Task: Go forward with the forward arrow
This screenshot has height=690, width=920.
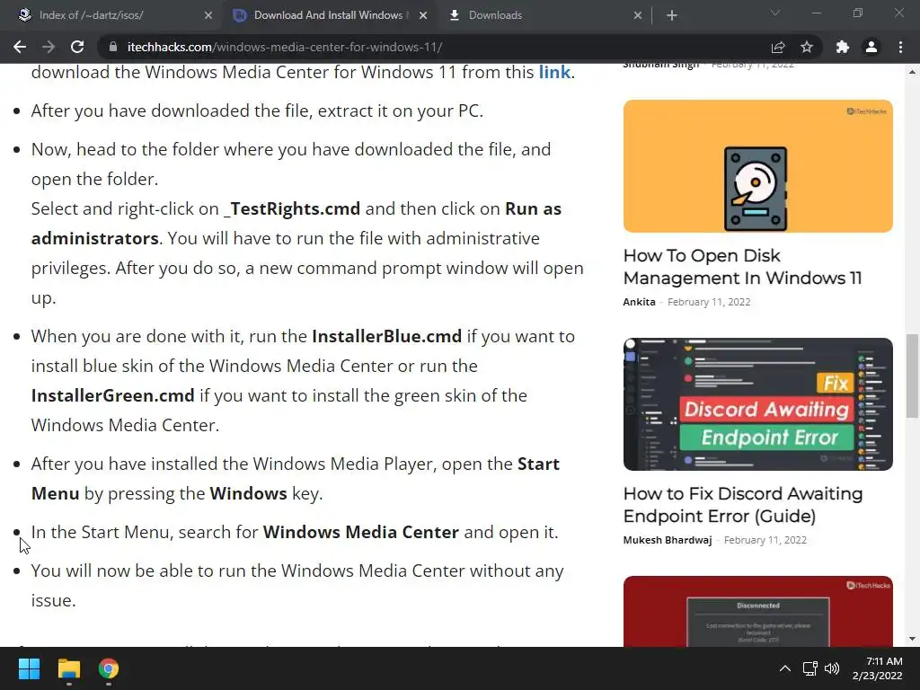Action: tap(49, 47)
